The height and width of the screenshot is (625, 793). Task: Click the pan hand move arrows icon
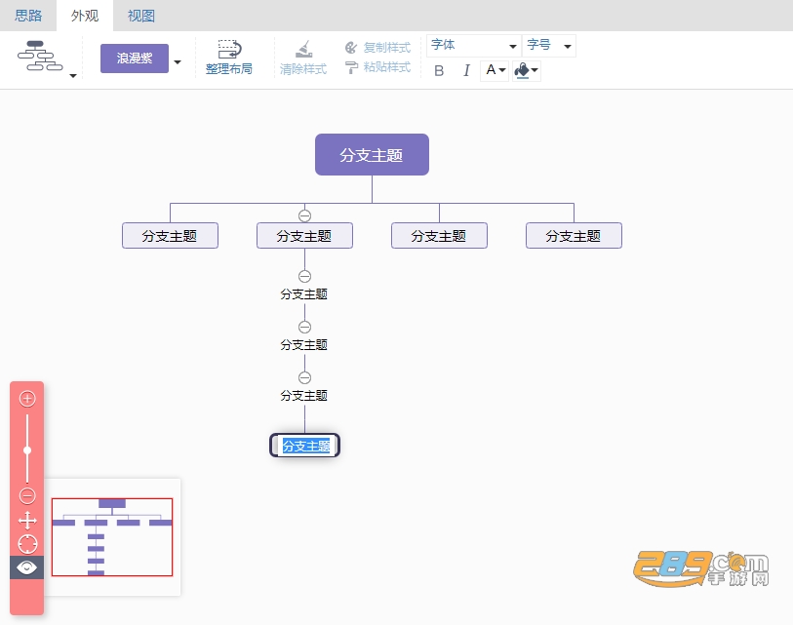[x=27, y=521]
